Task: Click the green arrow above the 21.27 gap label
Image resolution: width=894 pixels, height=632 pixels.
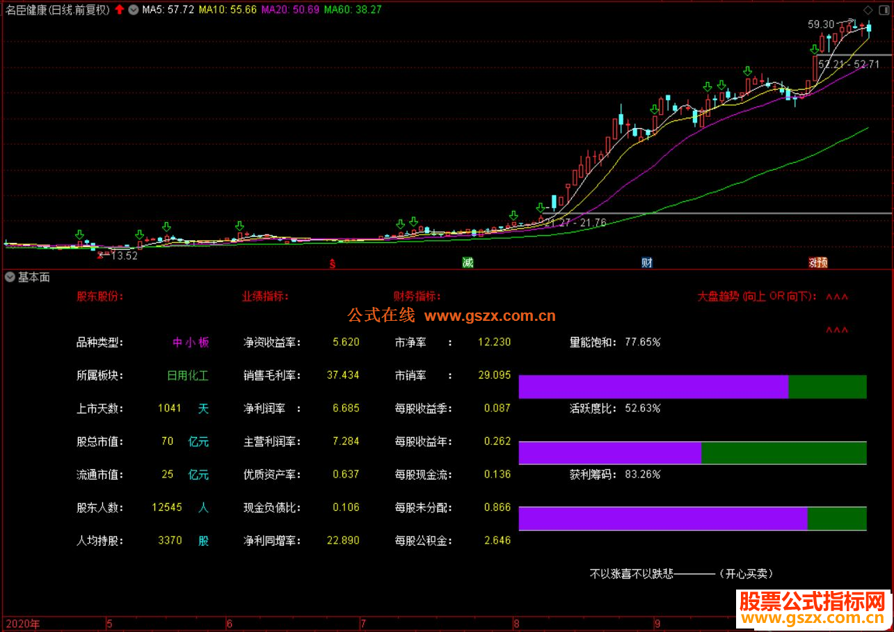Action: pos(541,208)
